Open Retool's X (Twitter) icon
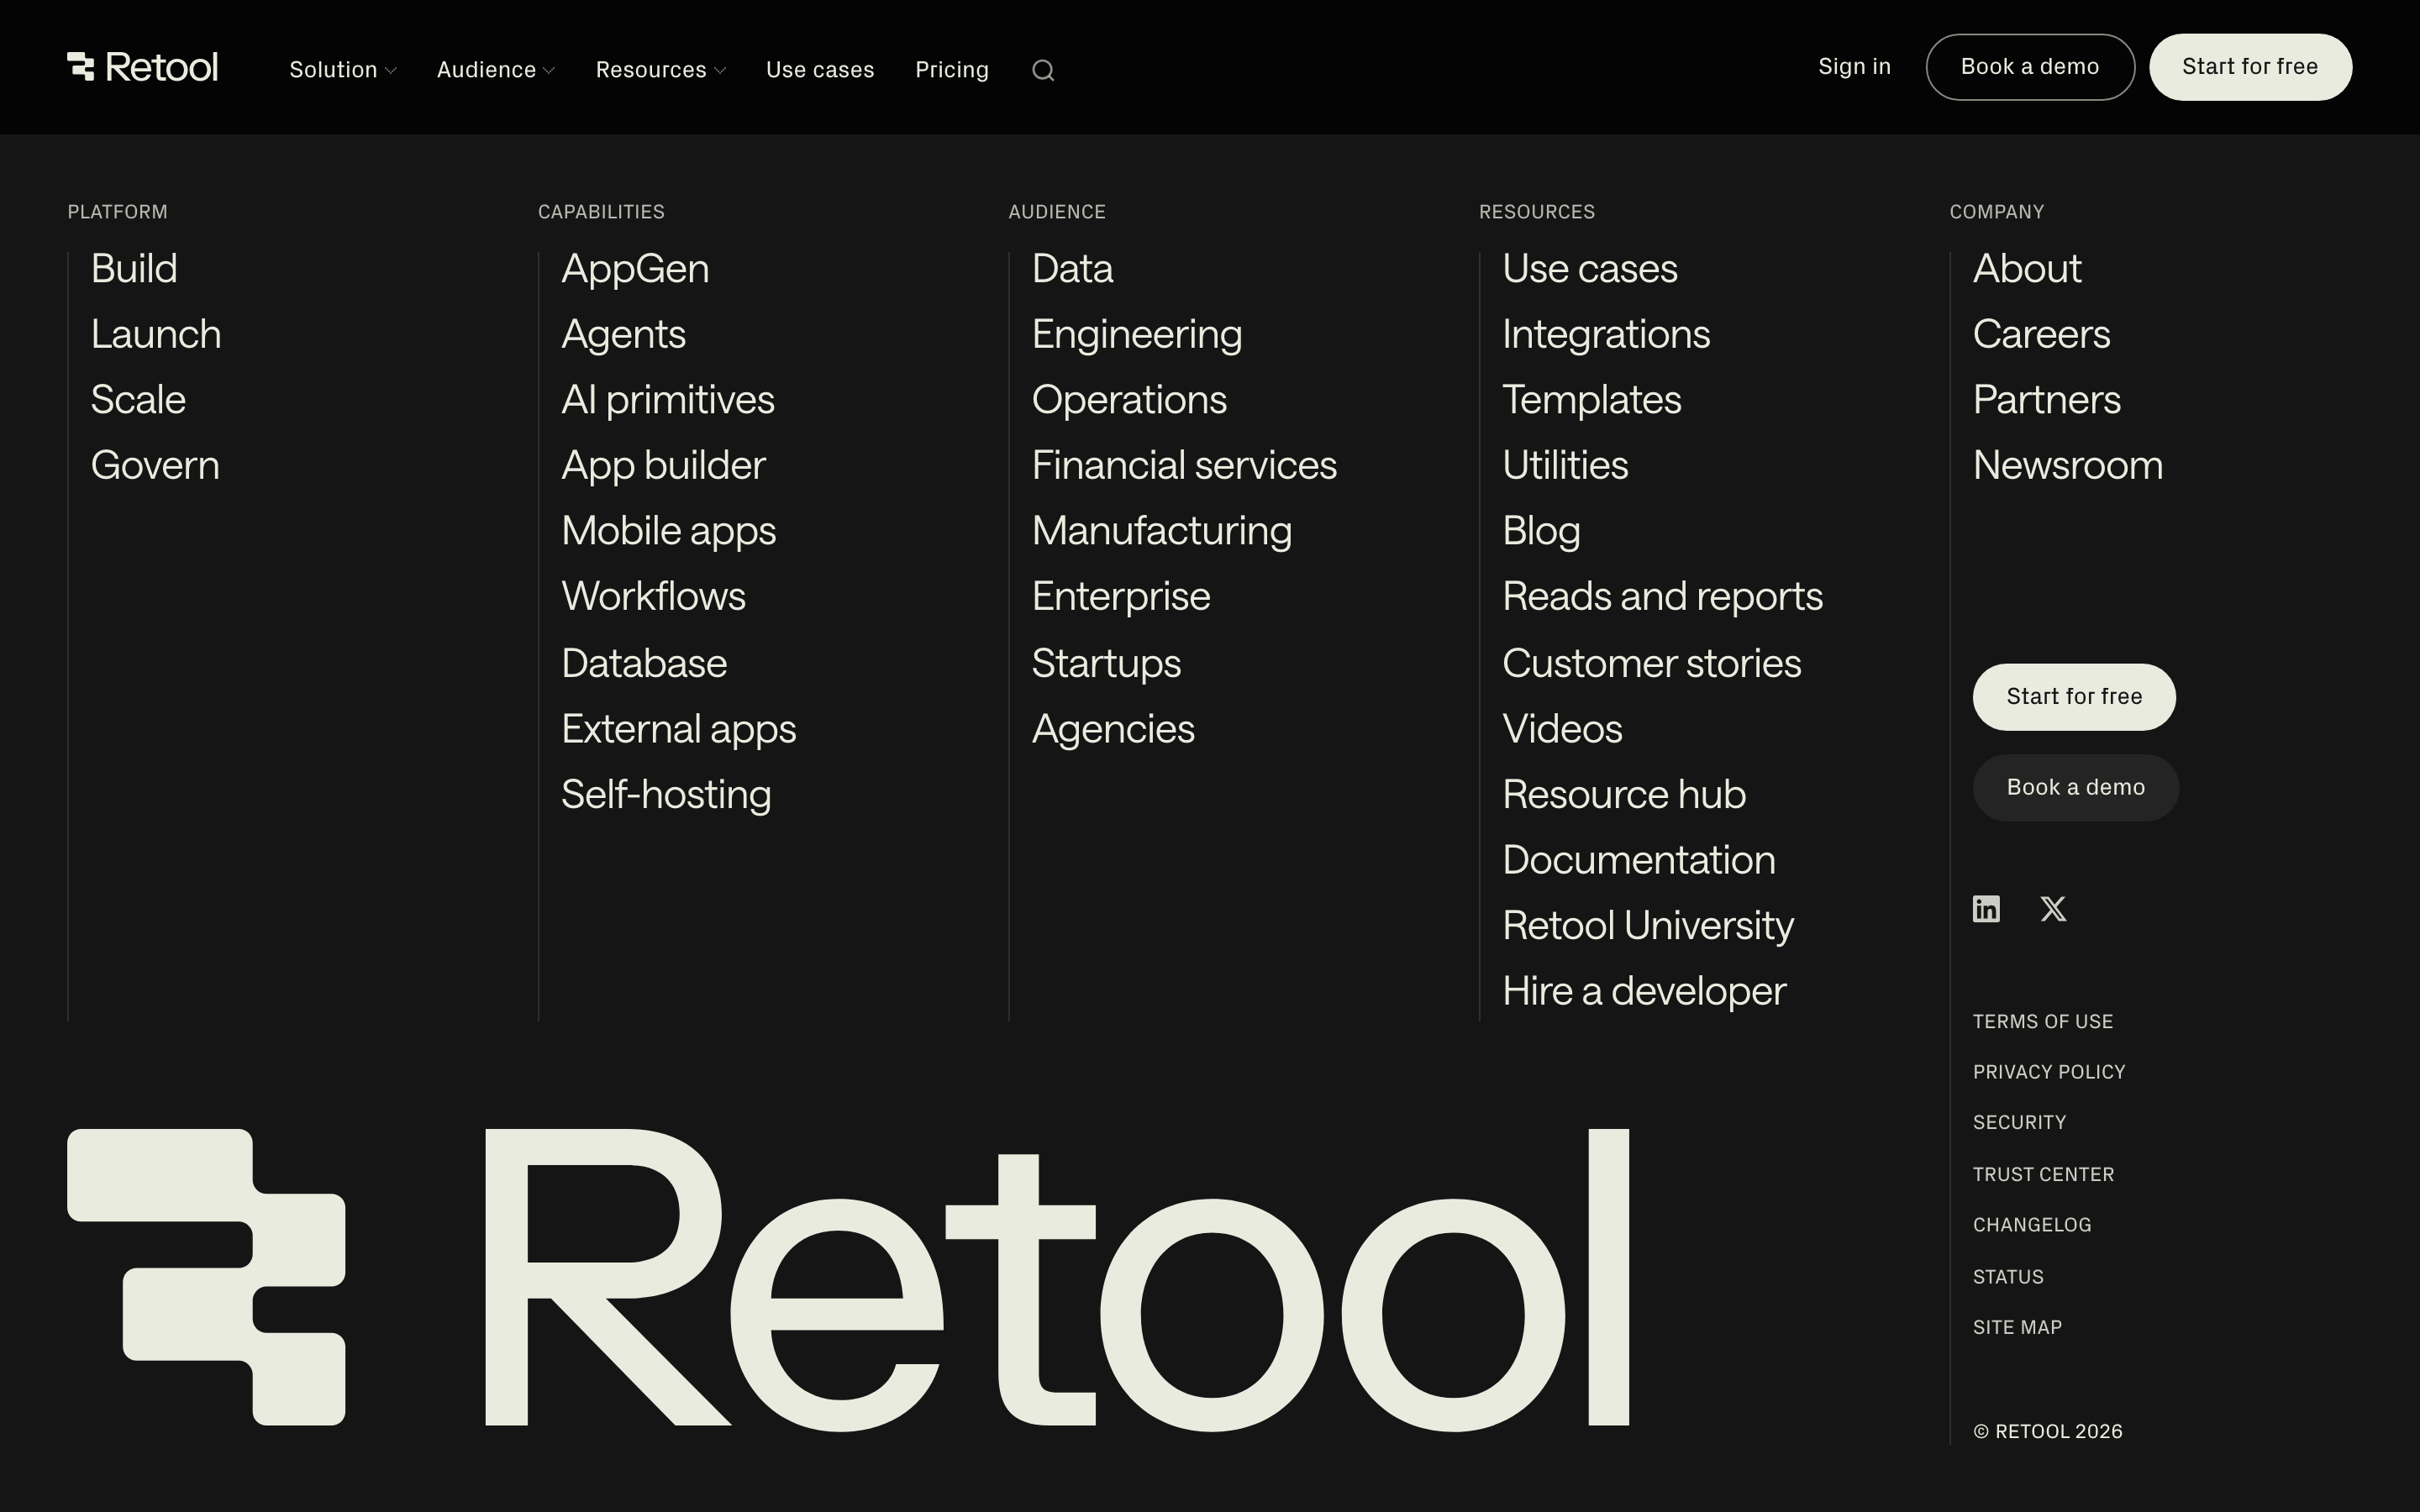This screenshot has height=1512, width=2420. 2053,909
